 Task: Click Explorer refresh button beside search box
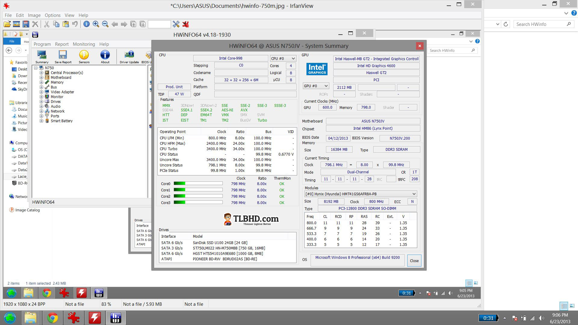[x=506, y=24]
